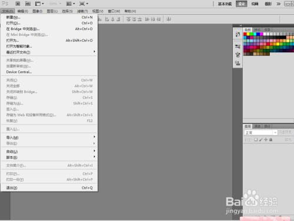Open the 选择(S) menu
Screen dimensions: 294x221
67,11
